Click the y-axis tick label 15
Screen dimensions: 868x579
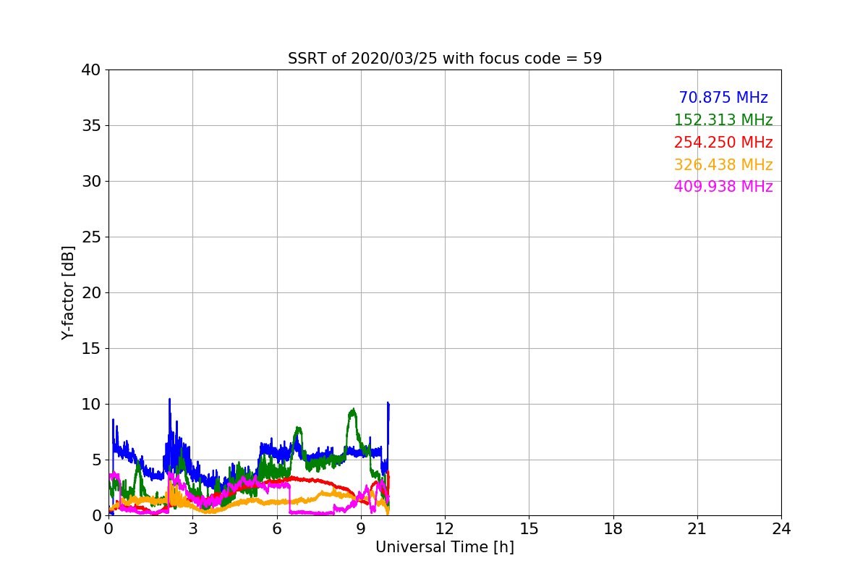pos(91,349)
